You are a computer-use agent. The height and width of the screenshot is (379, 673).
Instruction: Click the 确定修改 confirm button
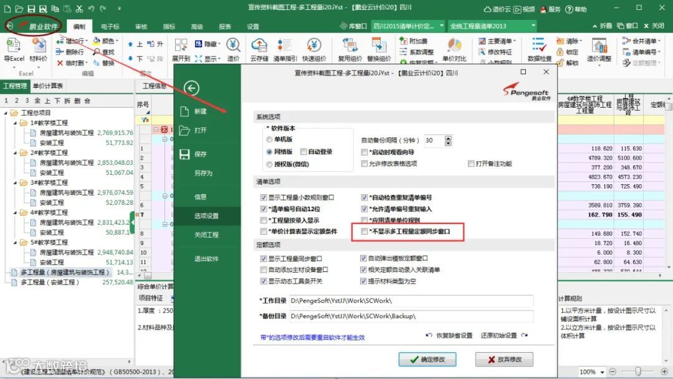point(427,359)
